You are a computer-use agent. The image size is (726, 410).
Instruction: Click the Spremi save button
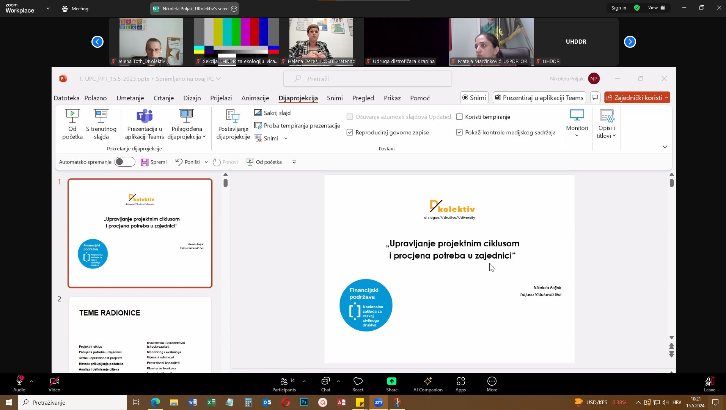(154, 162)
